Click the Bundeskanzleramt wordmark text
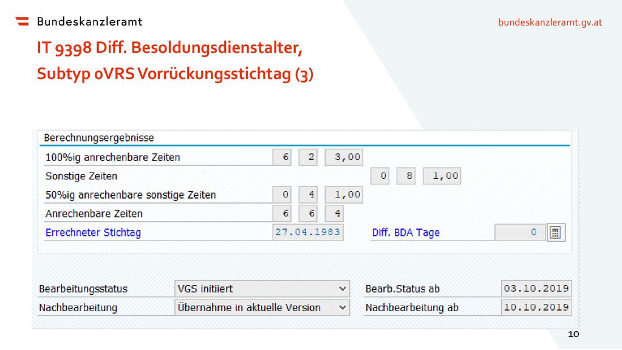Viewport: 622px width, 350px height. pos(89,21)
